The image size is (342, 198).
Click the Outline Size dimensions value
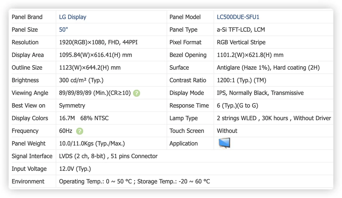click(x=90, y=68)
